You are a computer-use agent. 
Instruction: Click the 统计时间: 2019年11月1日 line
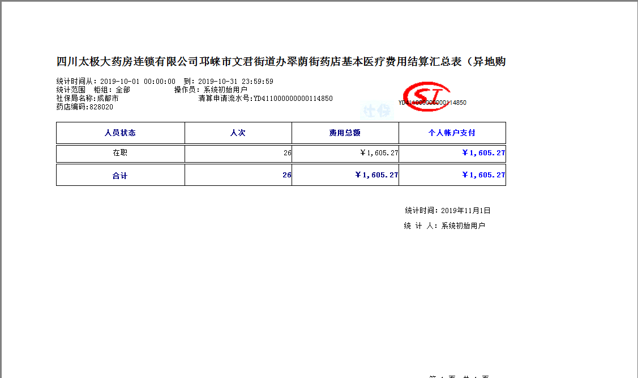448,211
